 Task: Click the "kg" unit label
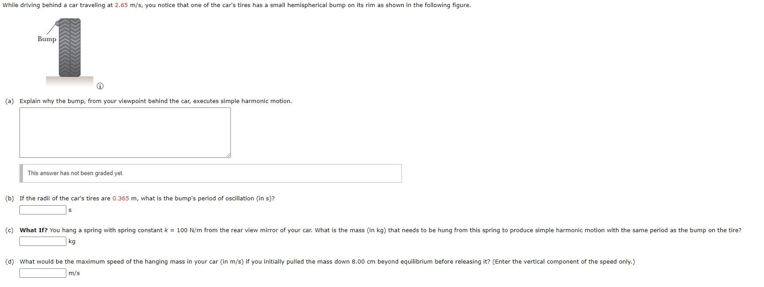point(72,241)
